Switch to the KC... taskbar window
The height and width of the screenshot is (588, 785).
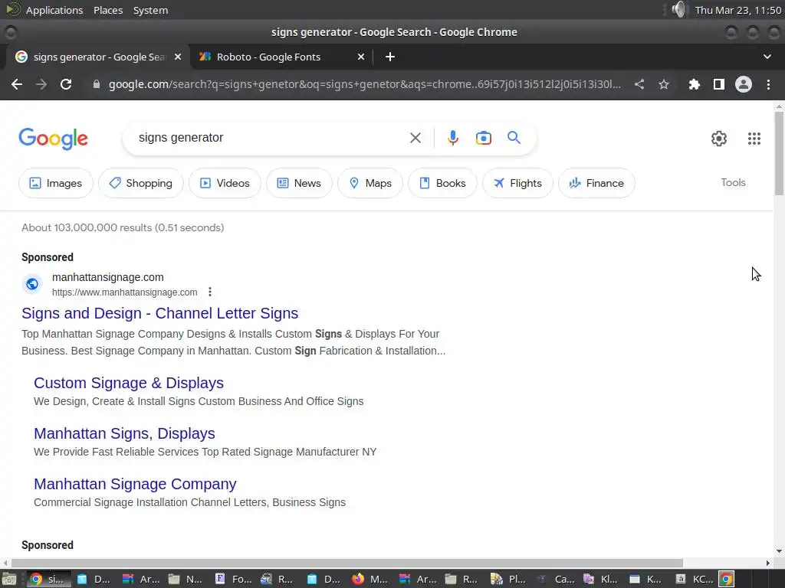tap(695, 579)
